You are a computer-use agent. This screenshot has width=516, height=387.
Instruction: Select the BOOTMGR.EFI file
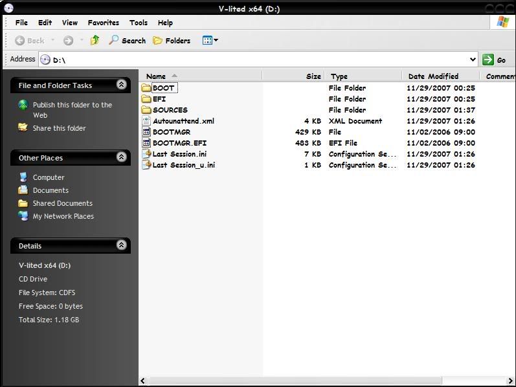179,143
